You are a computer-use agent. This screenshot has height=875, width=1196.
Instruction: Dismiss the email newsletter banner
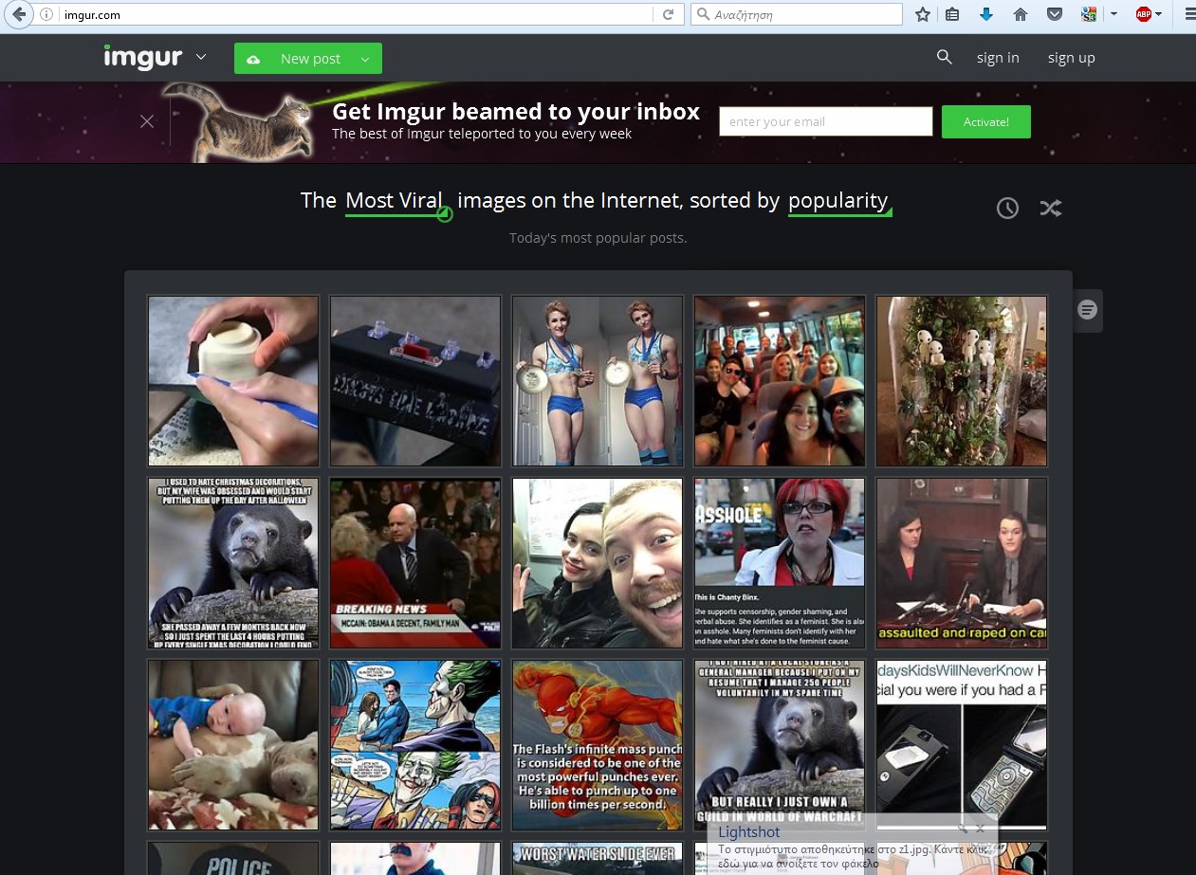pos(147,121)
